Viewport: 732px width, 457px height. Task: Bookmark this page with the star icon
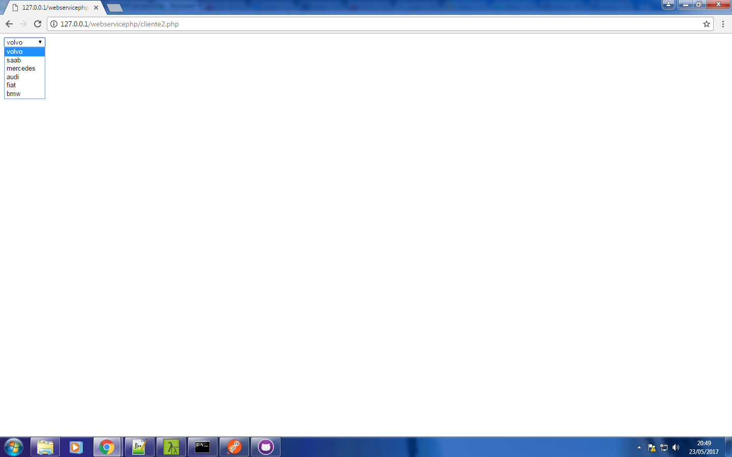pyautogui.click(x=707, y=24)
